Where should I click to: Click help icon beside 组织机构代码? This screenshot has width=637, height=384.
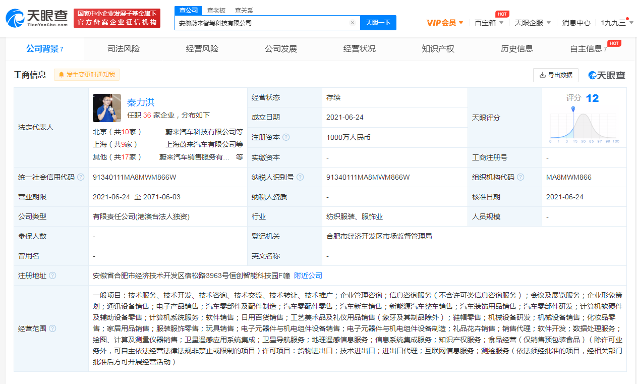click(x=520, y=177)
